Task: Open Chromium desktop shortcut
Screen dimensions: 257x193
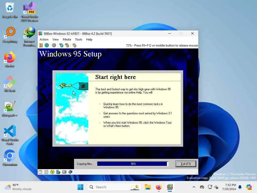Action: [x=10, y=158]
